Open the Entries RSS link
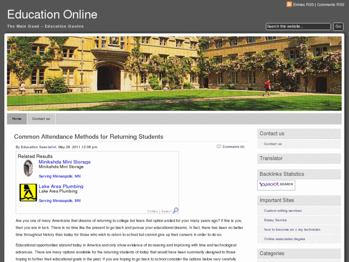 [x=303, y=5]
